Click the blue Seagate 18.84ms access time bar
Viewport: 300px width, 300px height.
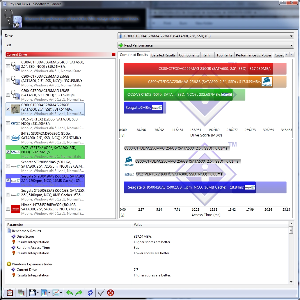click(x=189, y=187)
